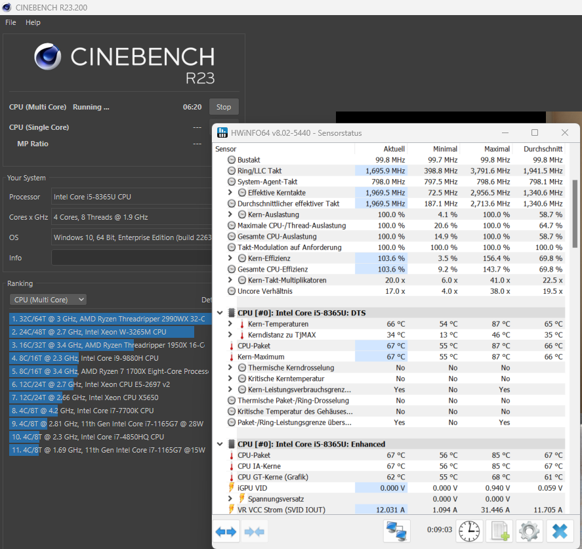Select ranking entry Intel Core i7-4850HQ CPU
The height and width of the screenshot is (549, 582).
pyautogui.click(x=110, y=437)
